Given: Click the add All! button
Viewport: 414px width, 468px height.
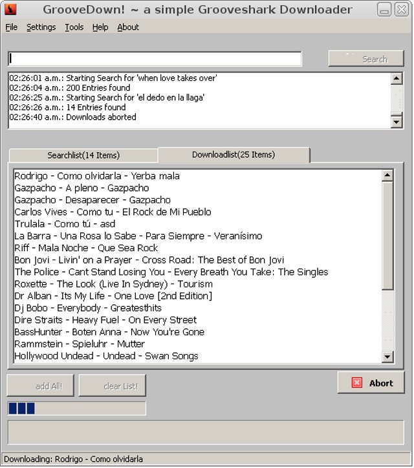Looking at the screenshot, I should [41, 386].
